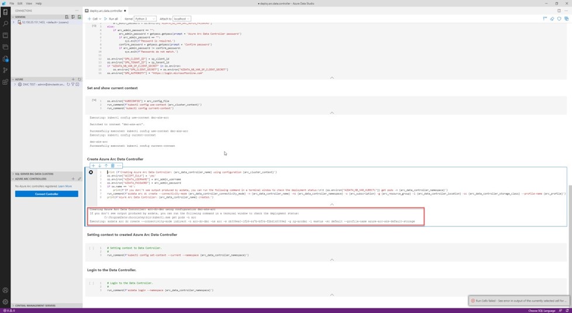The width and height of the screenshot is (572, 313).
Task: Open notifications bell in status bar
Action: (x=567, y=311)
